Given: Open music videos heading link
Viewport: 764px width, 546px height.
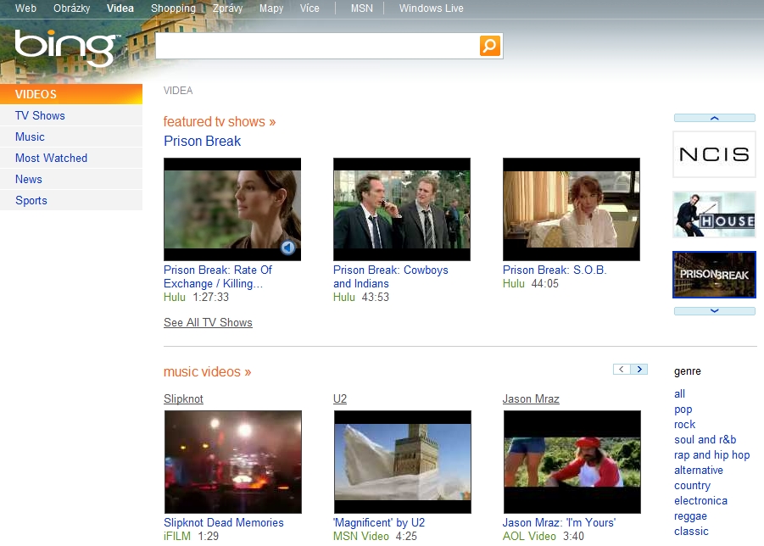Looking at the screenshot, I should (x=207, y=371).
